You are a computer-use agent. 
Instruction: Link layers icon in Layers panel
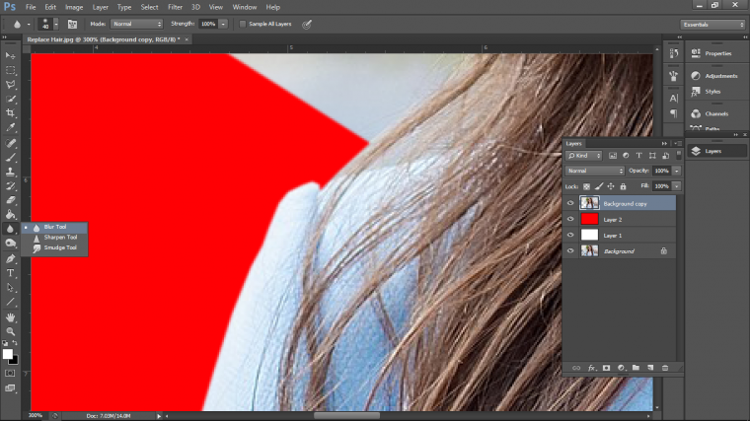(x=576, y=368)
